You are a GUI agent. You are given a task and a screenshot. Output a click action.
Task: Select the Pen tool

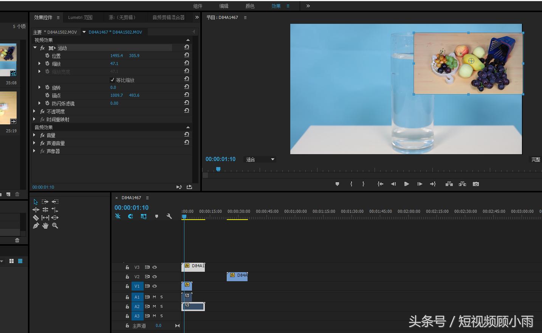[36, 226]
